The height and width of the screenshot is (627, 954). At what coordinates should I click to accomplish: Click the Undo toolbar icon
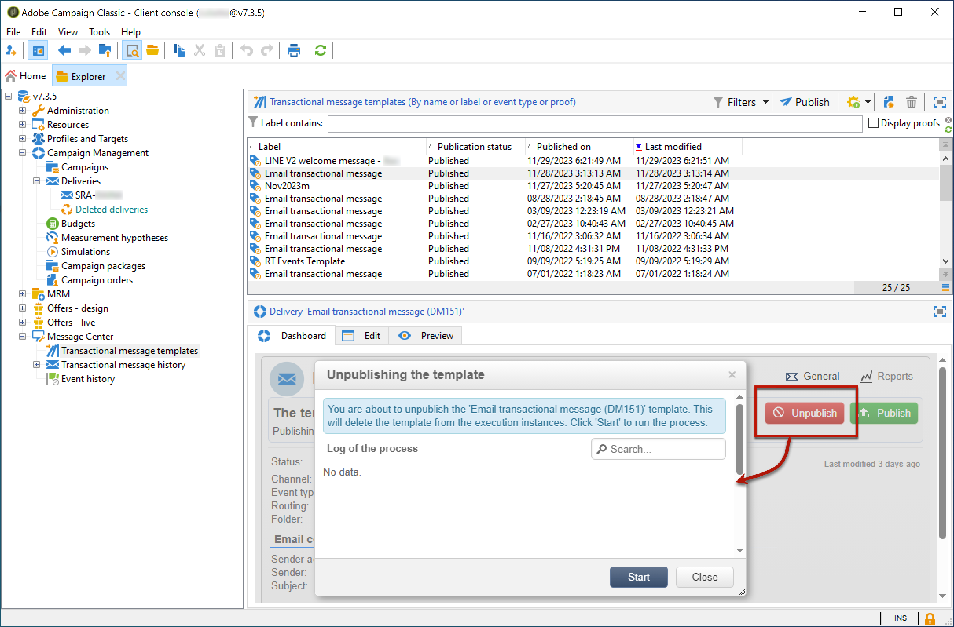tap(246, 51)
